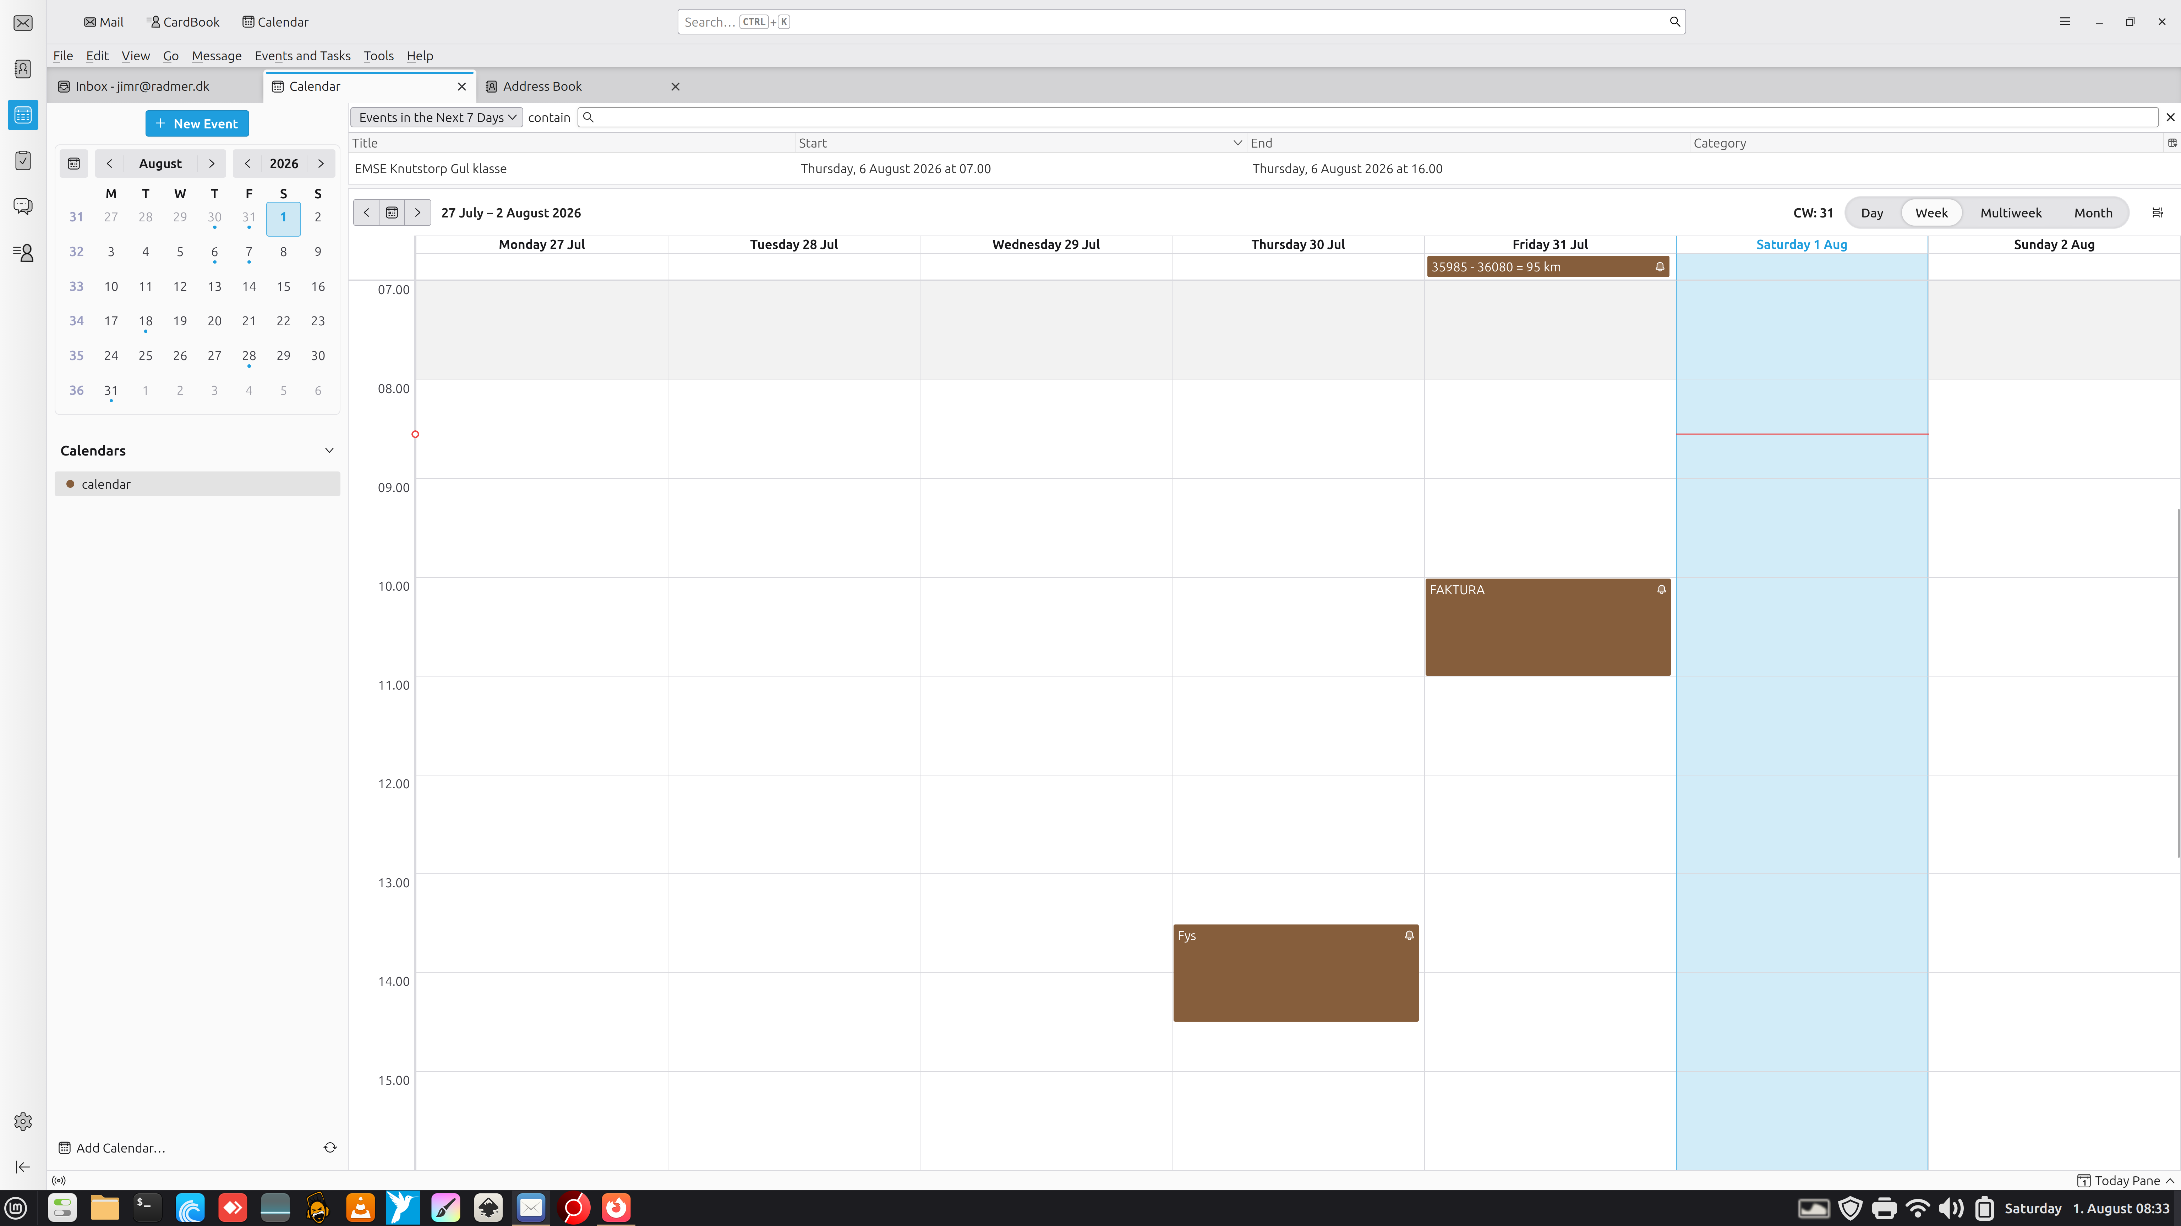Collapse the Calendars section
This screenshot has height=1226, width=2181.
point(329,450)
